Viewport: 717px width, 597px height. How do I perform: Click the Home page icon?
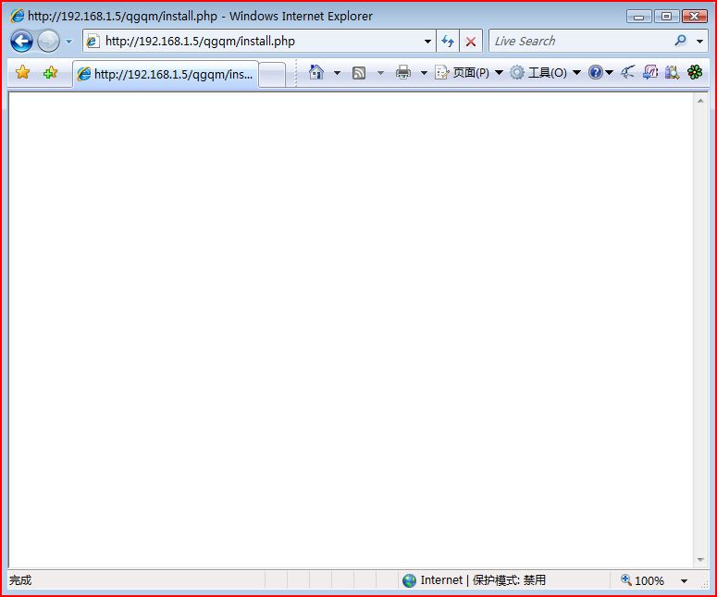click(316, 72)
